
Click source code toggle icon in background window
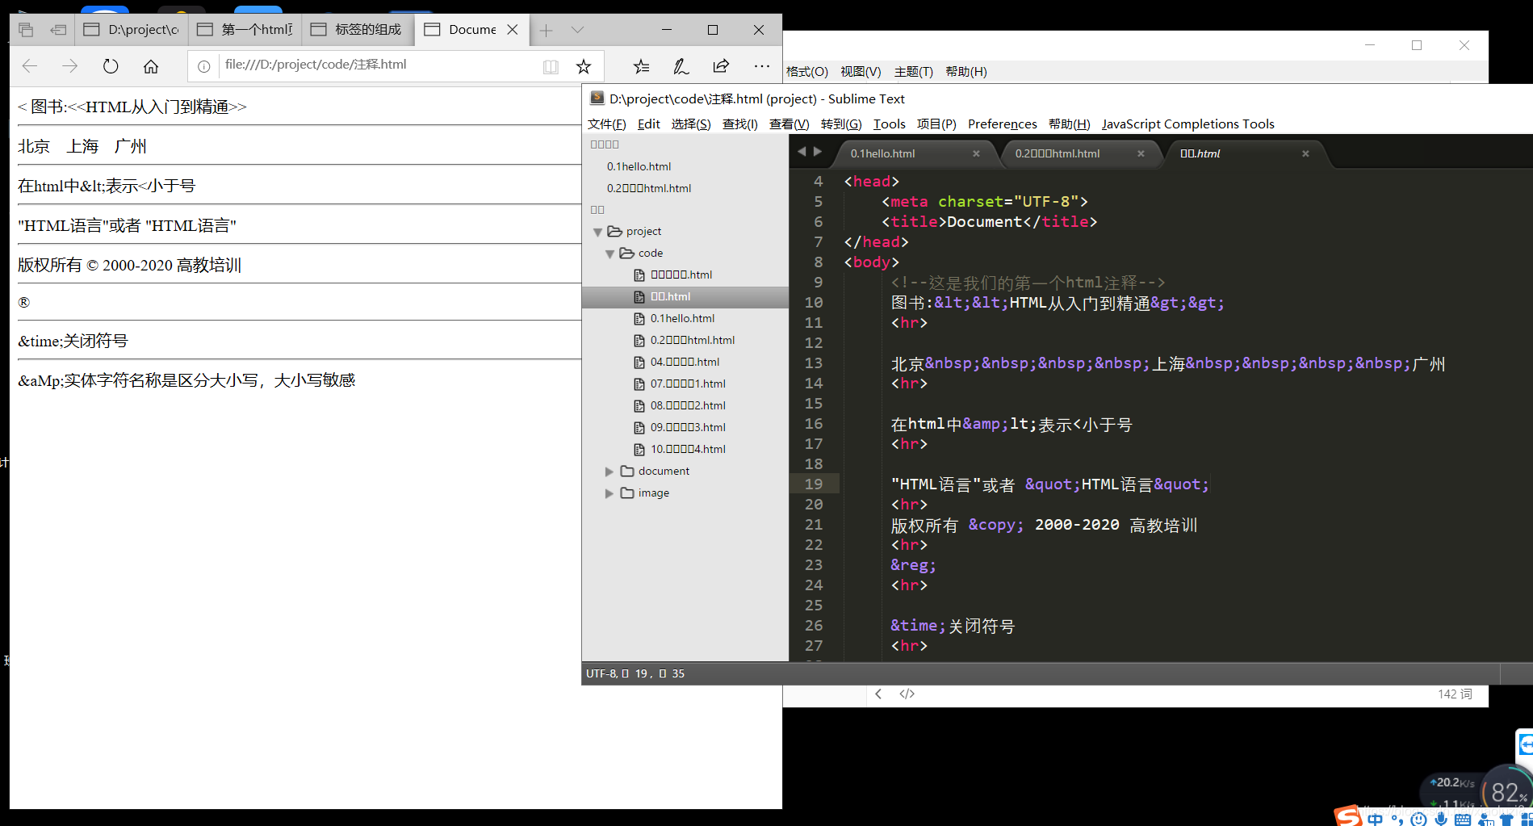click(x=907, y=694)
